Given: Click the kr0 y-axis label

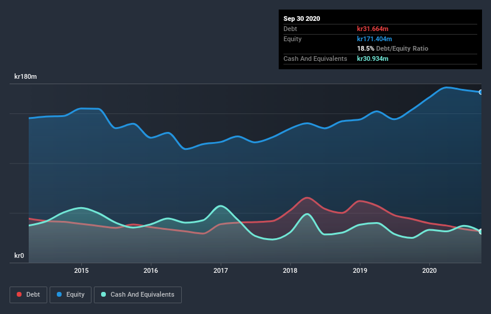Looking at the screenshot, I should 19,255.
